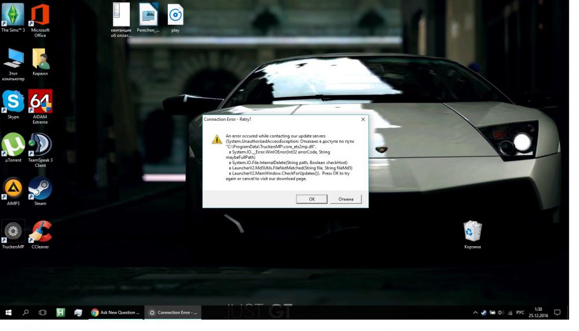This screenshot has height=331, width=579.
Task: Open the Корзина recycle bin
Action: point(472,232)
